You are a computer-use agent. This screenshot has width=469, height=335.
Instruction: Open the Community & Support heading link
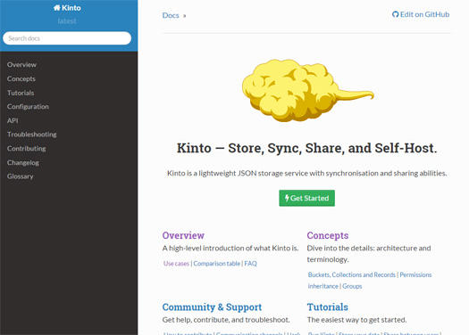(x=212, y=307)
